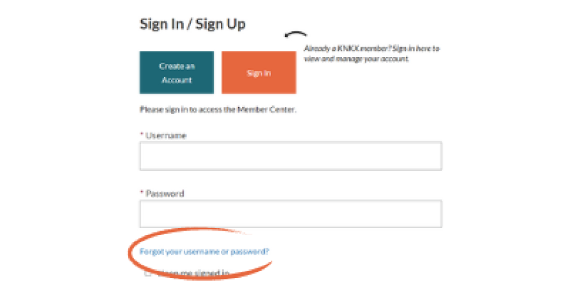This screenshot has width=570, height=285.
Task: Click the Sign Up part of the heading
Action: tap(224, 24)
